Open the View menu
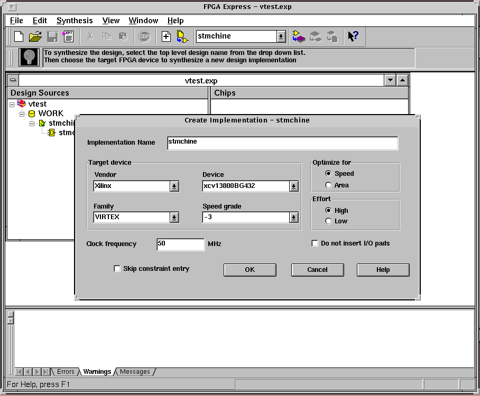The image size is (480, 396). pos(111,21)
